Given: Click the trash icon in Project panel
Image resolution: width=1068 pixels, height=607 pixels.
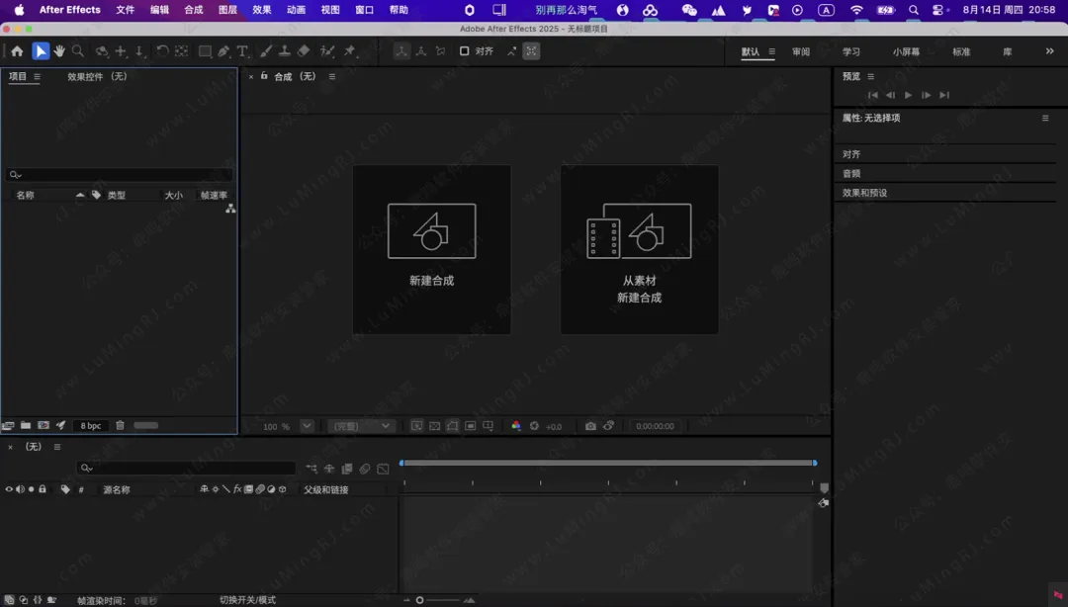Looking at the screenshot, I should click(x=120, y=426).
